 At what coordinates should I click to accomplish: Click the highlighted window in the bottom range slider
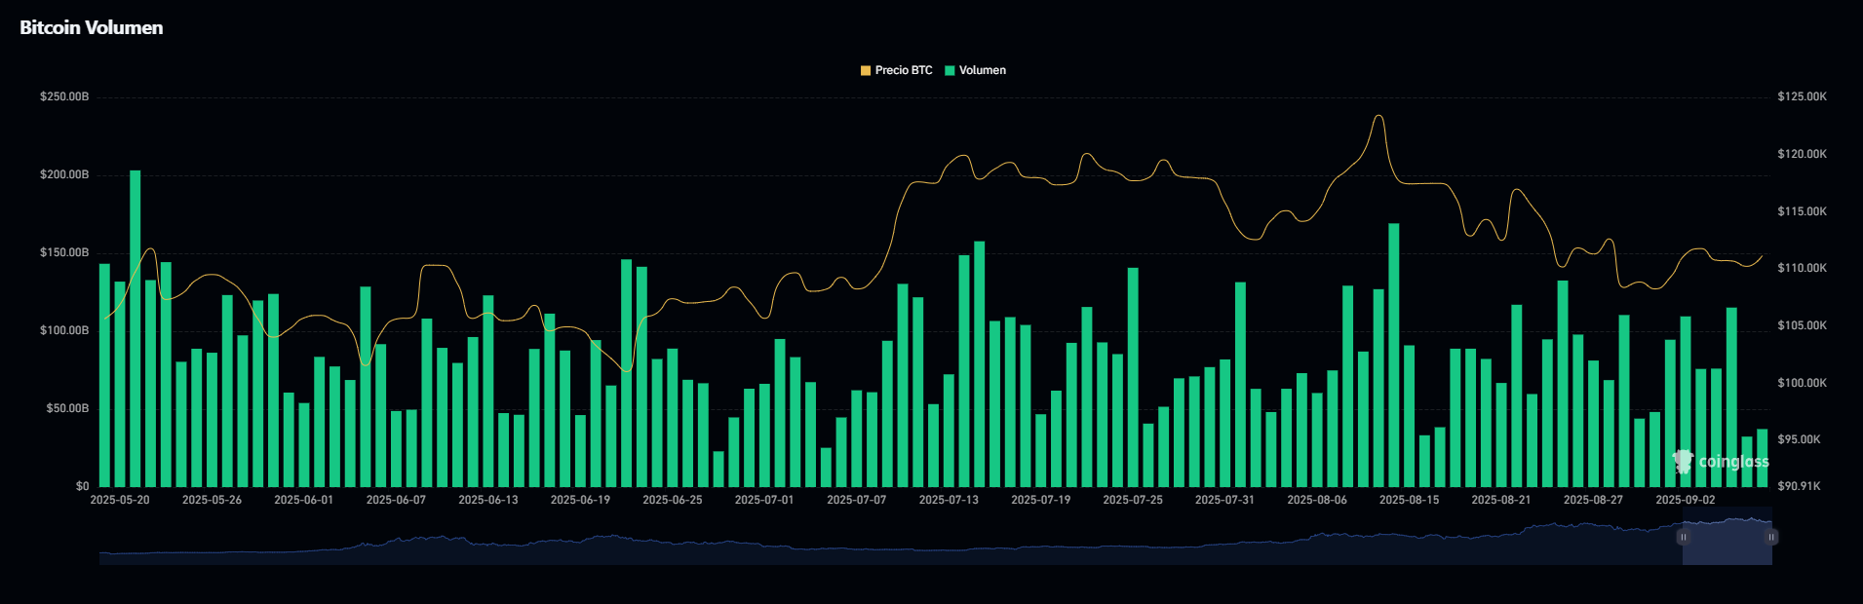[1727, 542]
